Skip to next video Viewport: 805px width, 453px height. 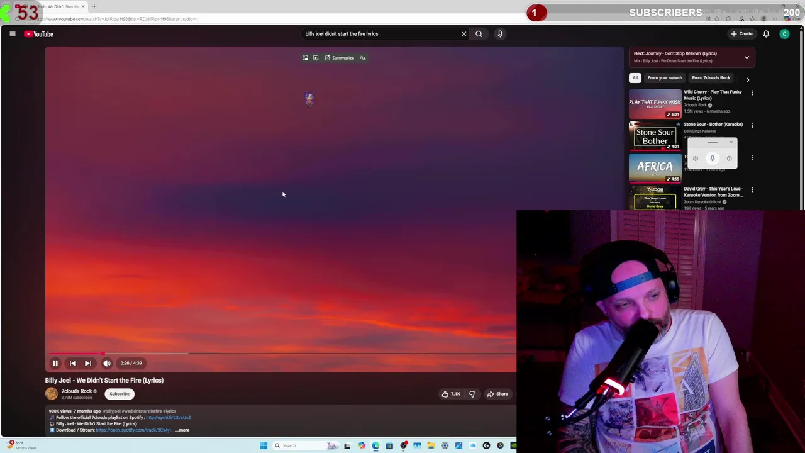tap(88, 363)
